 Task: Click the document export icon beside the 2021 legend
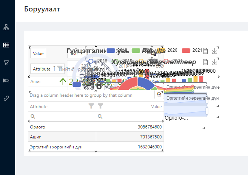click(x=205, y=51)
